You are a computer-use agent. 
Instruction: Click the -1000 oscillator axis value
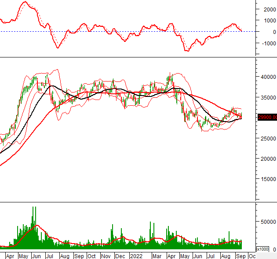coord(269,43)
